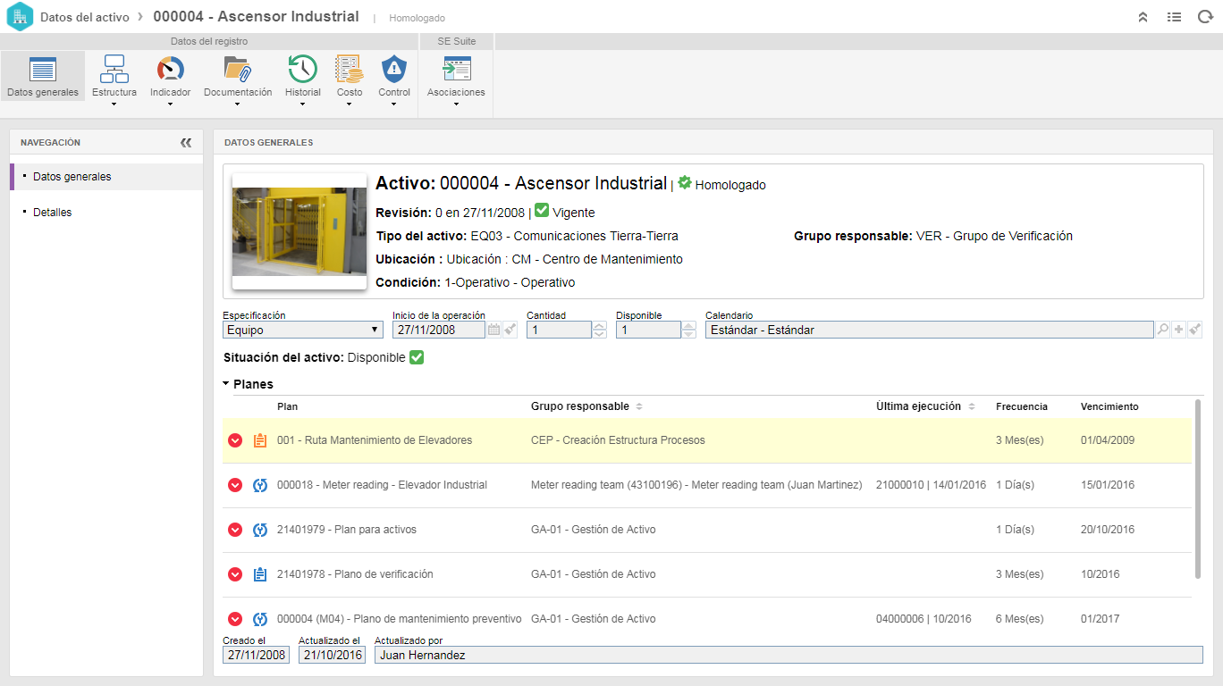Image resolution: width=1223 pixels, height=686 pixels.
Task: Click the refresh icon in header
Action: 1204,17
